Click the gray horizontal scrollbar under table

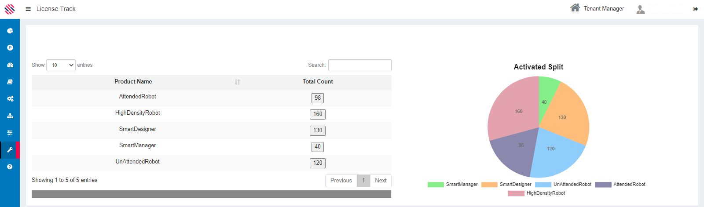pos(211,194)
